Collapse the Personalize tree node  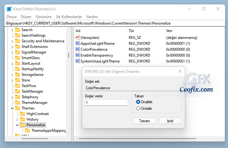click(x=17, y=125)
